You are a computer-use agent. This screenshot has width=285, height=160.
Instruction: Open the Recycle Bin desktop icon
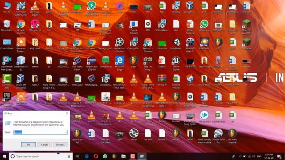pyautogui.click(x=7, y=26)
